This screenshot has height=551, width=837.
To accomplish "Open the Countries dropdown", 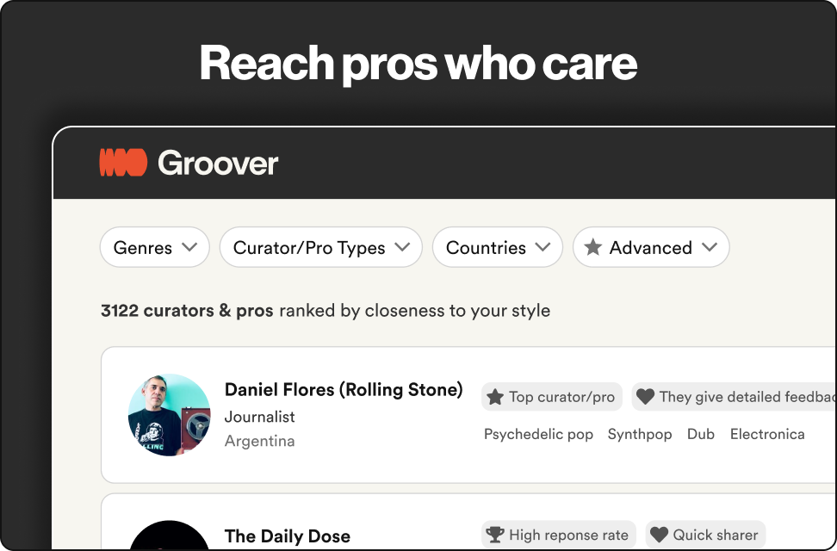I will coord(497,247).
